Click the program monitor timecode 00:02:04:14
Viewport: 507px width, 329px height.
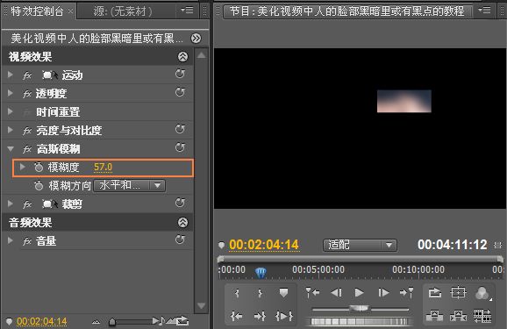click(x=264, y=245)
